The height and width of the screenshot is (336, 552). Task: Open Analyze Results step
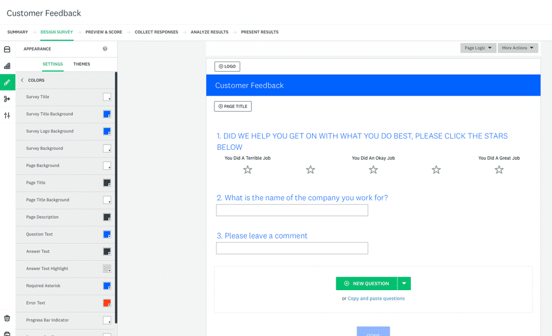click(209, 32)
